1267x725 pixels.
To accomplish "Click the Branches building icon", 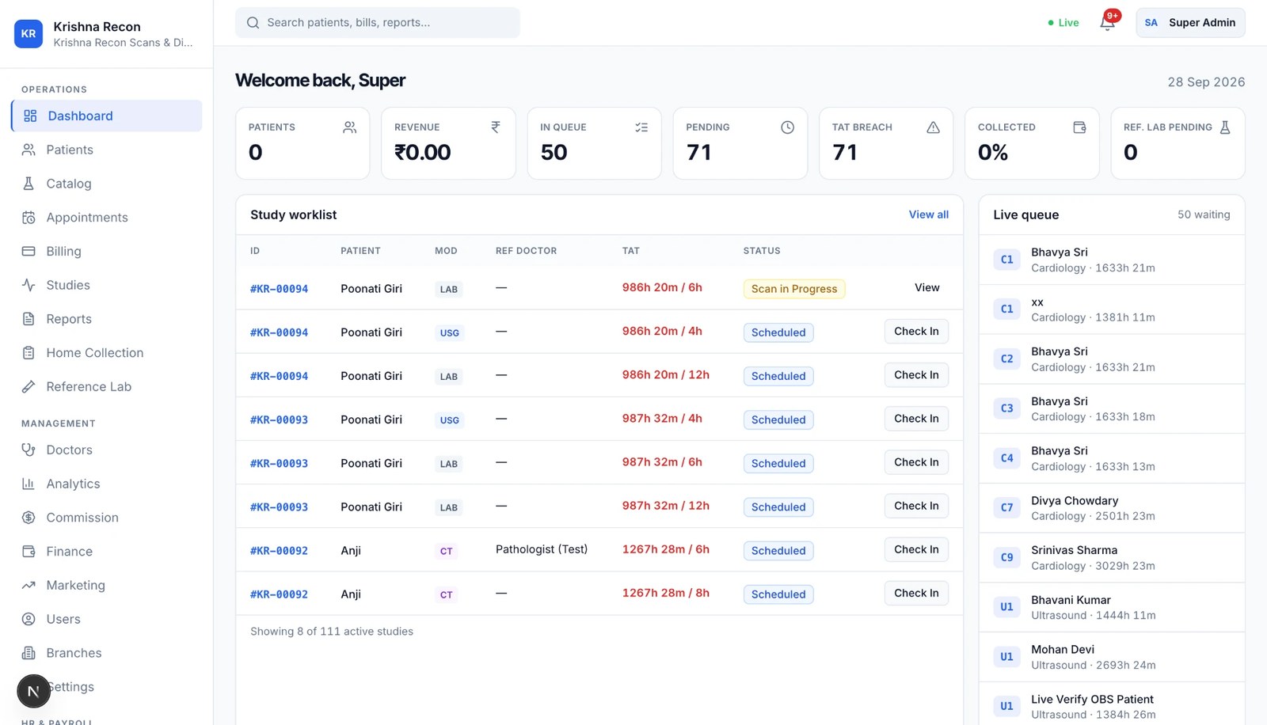I will click(x=29, y=653).
